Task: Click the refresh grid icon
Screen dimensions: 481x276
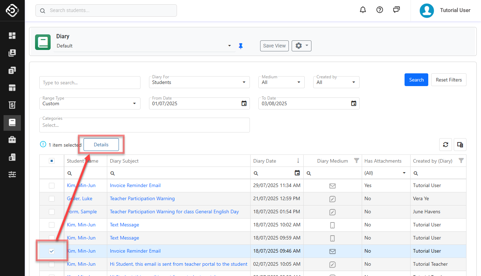Action: [446, 145]
